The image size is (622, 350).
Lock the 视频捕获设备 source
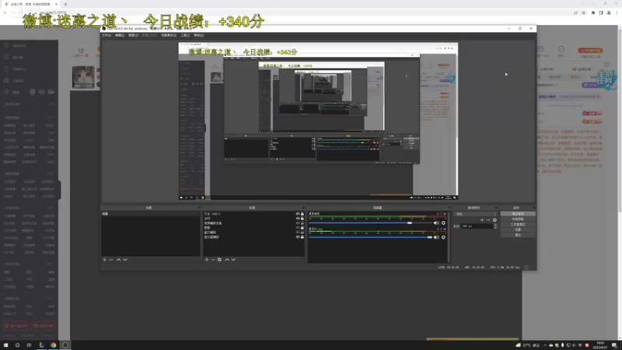click(x=302, y=223)
